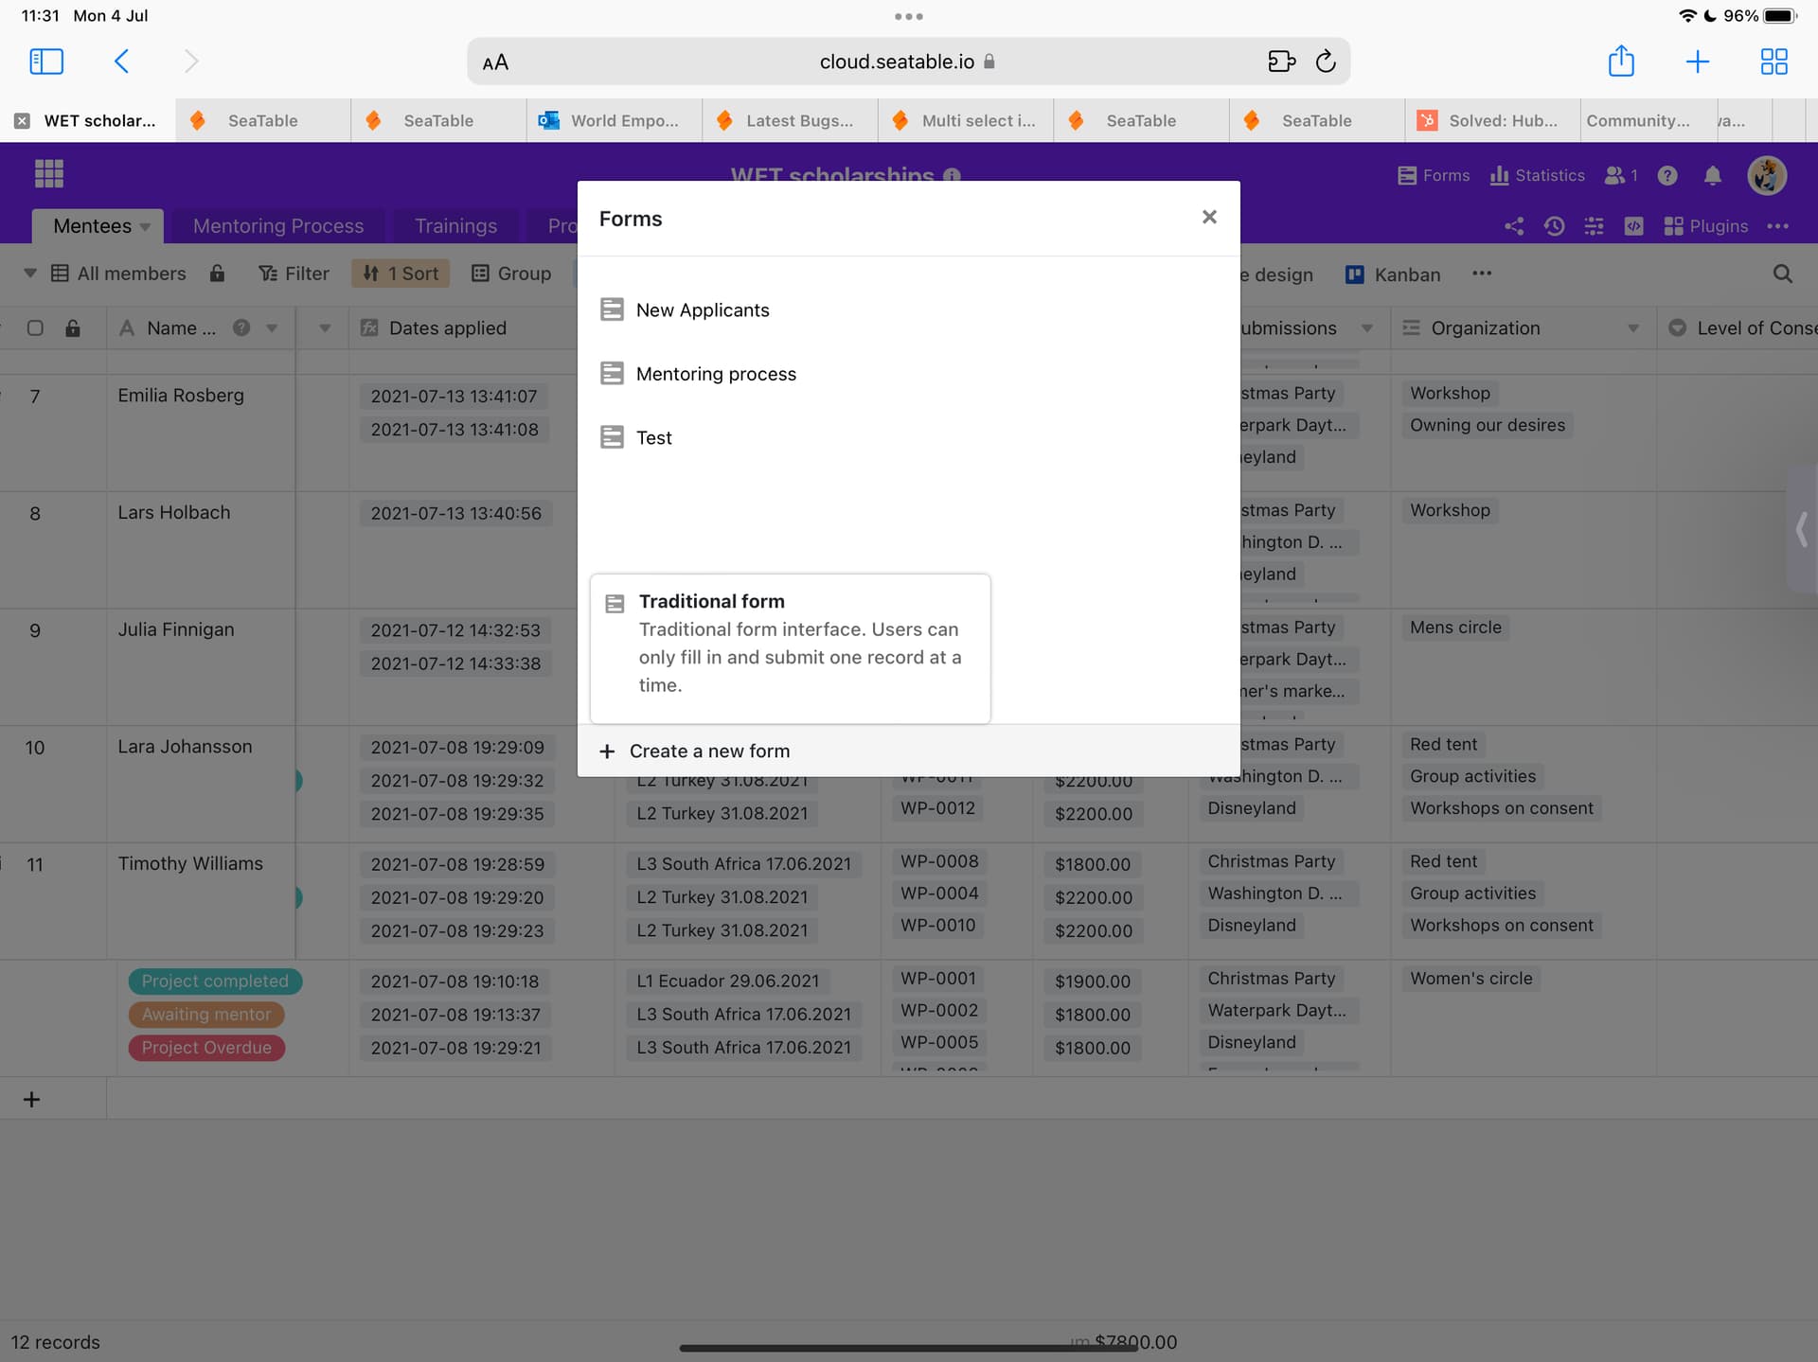Open Organization column dropdown arrow
The height and width of the screenshot is (1362, 1818).
click(x=1632, y=328)
